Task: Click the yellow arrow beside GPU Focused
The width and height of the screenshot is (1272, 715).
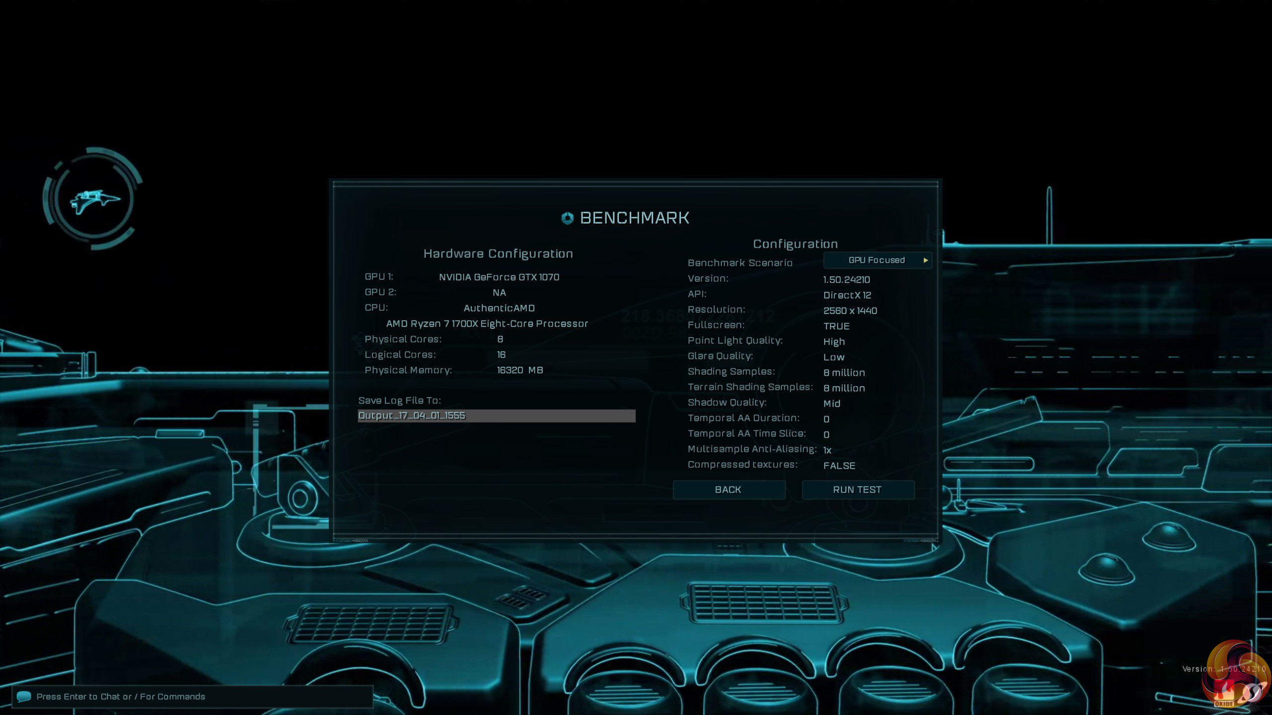Action: pos(926,260)
